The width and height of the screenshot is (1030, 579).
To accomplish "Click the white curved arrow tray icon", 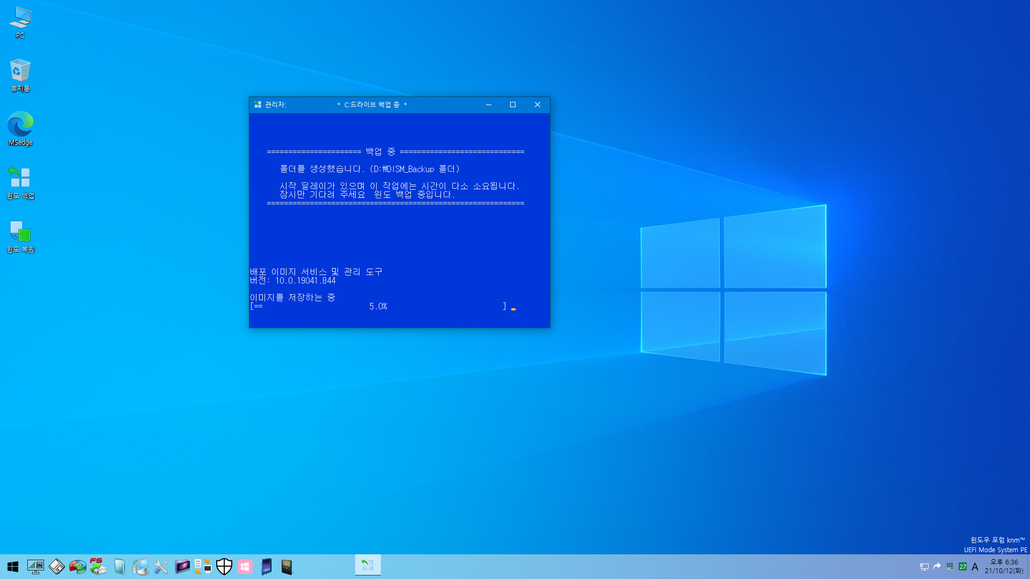I will 937,566.
